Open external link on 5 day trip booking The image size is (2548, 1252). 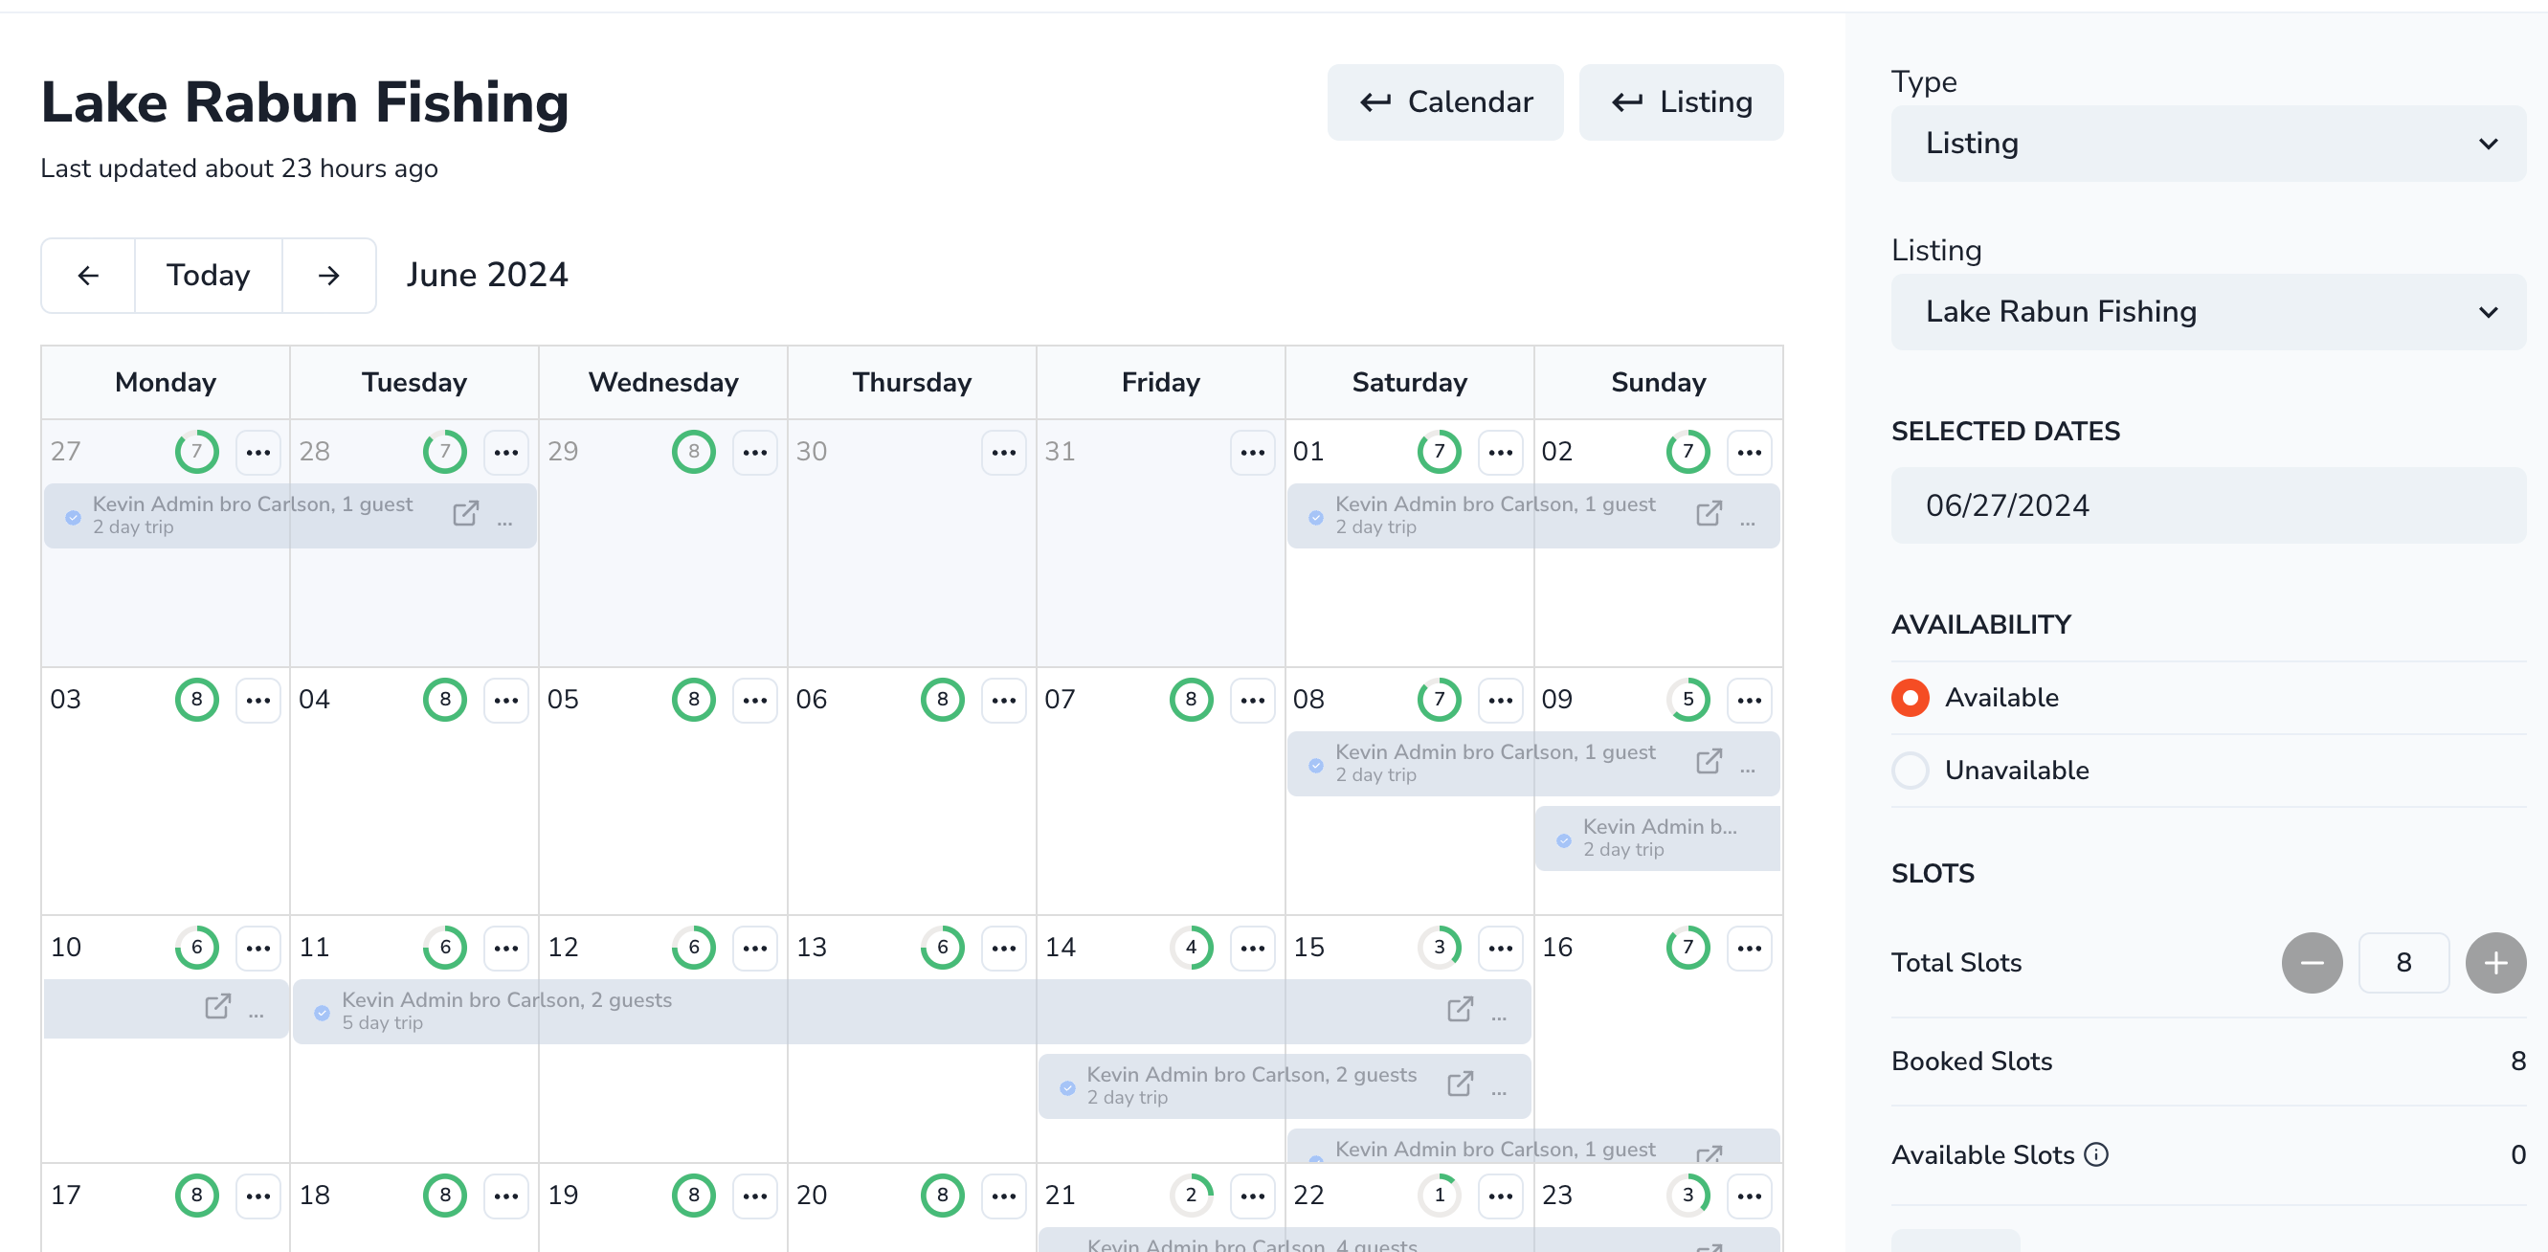1460,1010
